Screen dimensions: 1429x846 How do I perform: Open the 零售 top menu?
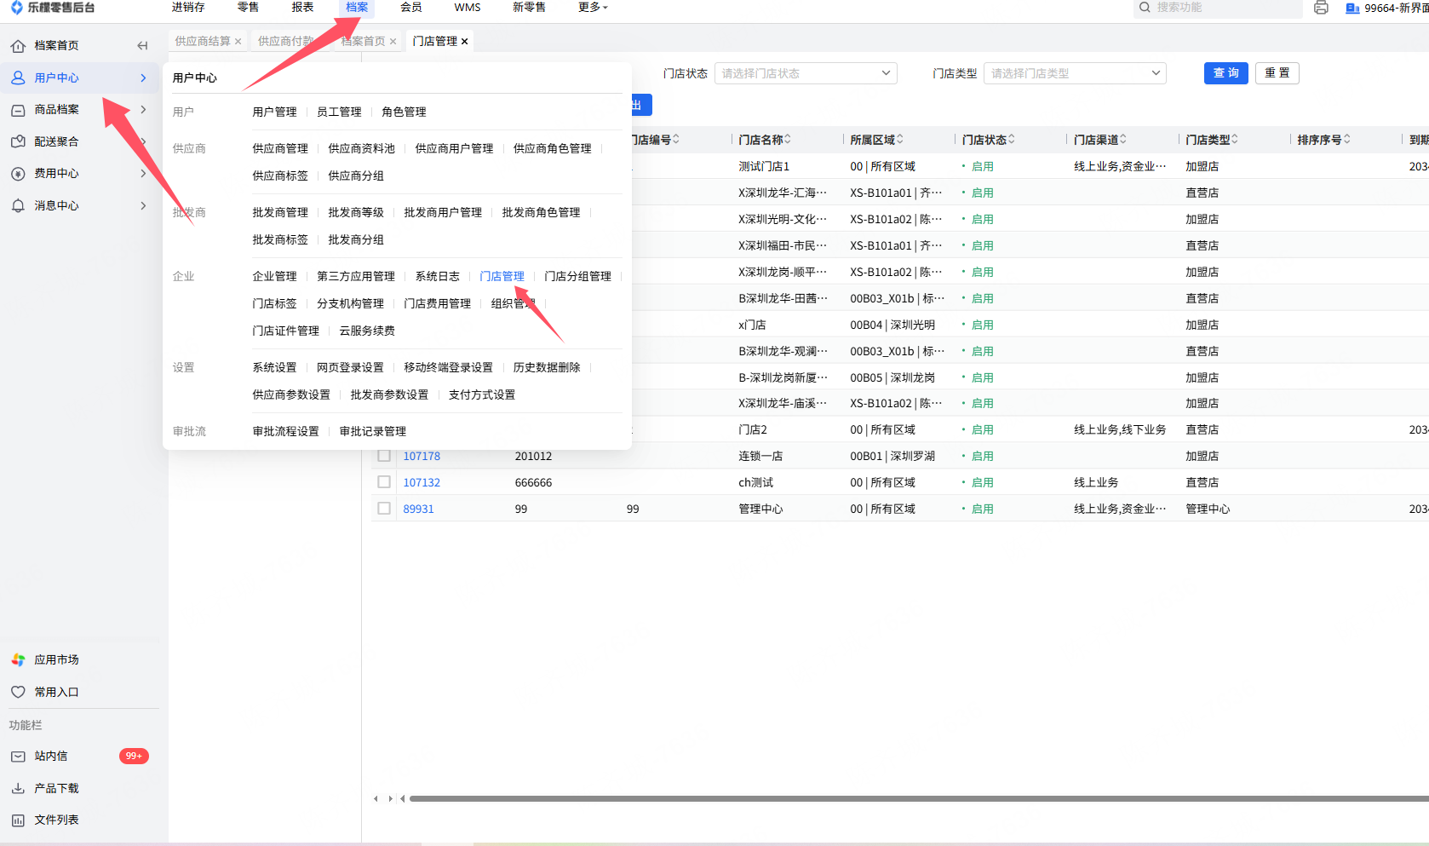pos(248,8)
